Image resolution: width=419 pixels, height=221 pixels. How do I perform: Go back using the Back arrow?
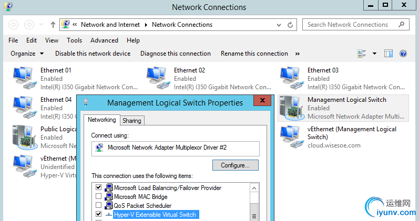13,25
